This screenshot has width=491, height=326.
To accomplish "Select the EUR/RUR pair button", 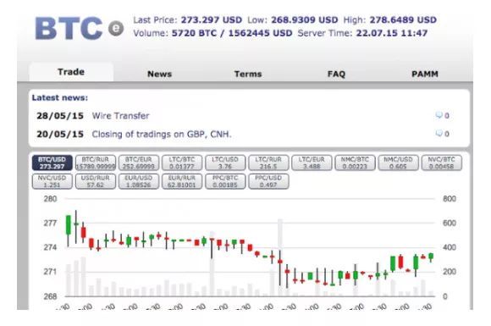I will [x=182, y=181].
